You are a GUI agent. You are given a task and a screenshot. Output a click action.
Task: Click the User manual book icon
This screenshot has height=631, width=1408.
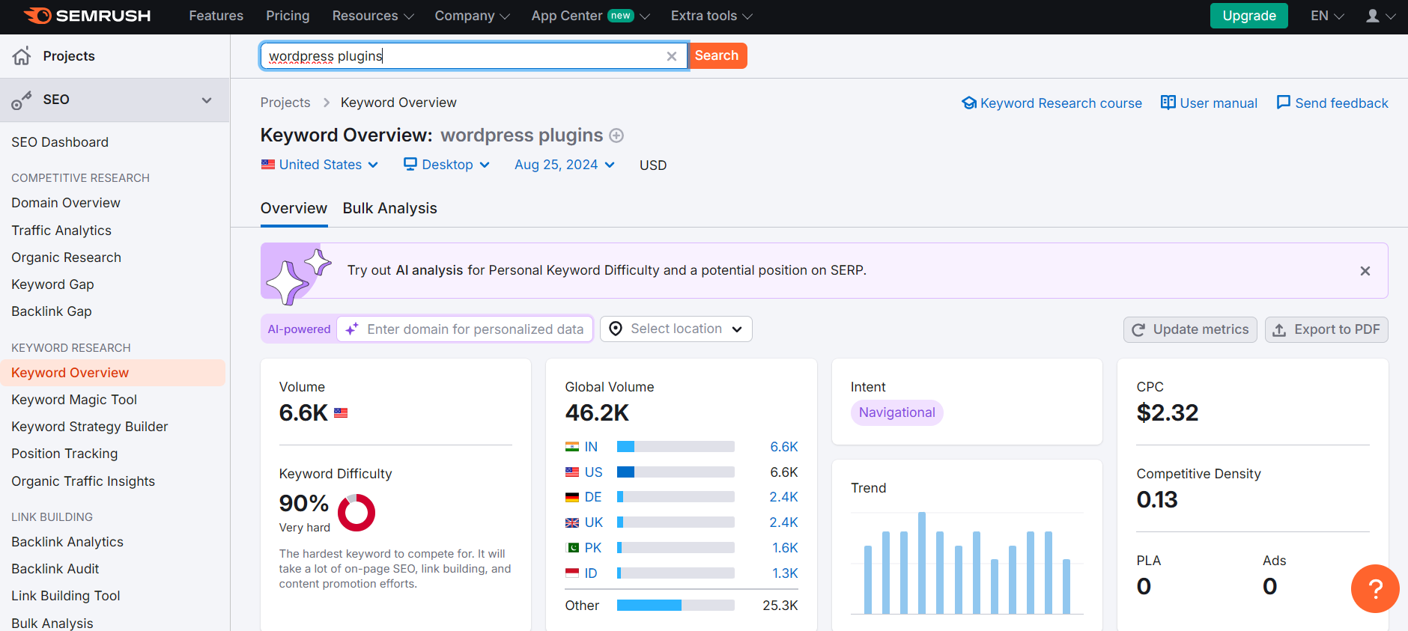pyautogui.click(x=1168, y=103)
